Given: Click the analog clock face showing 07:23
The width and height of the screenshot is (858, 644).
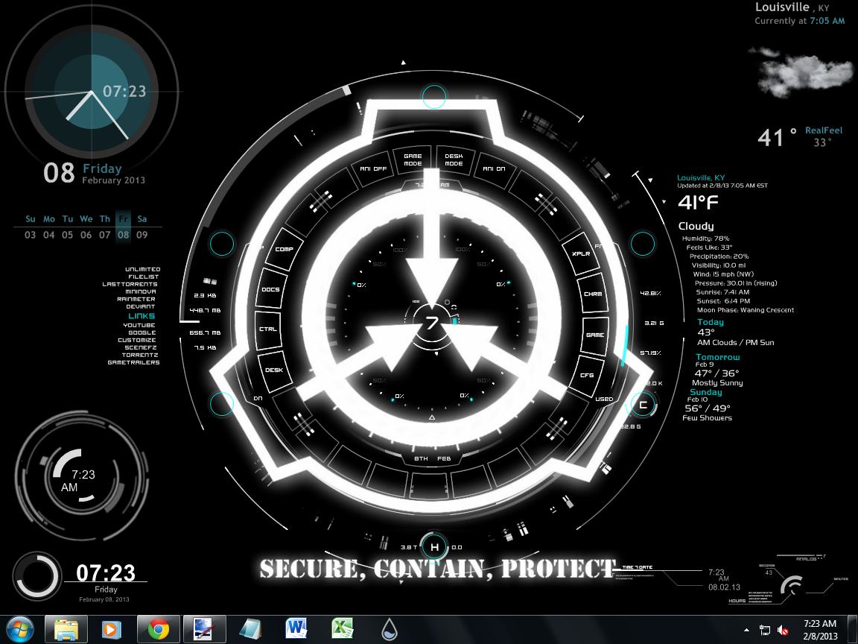Looking at the screenshot, I should (x=92, y=92).
